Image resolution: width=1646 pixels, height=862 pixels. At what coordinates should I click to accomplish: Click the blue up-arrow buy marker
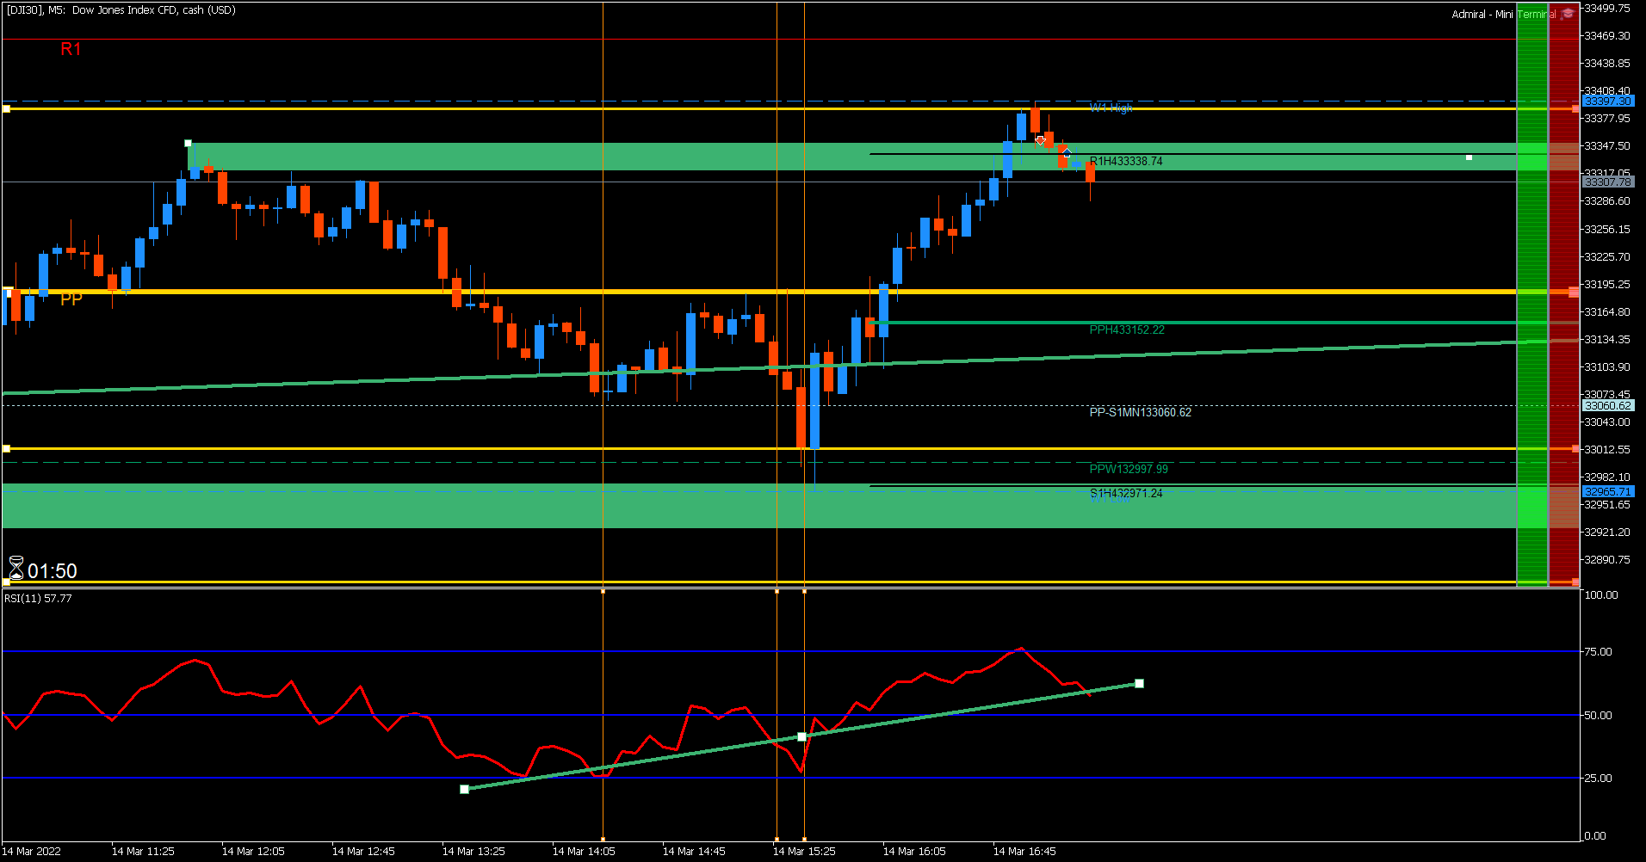[x=1067, y=152]
